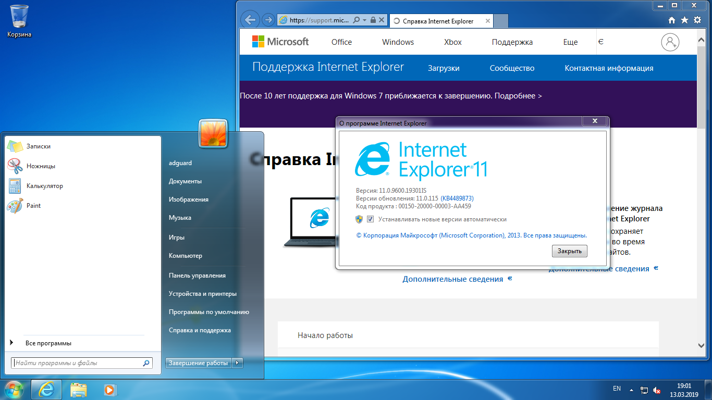Open the KB4489873 update link

[x=457, y=198]
